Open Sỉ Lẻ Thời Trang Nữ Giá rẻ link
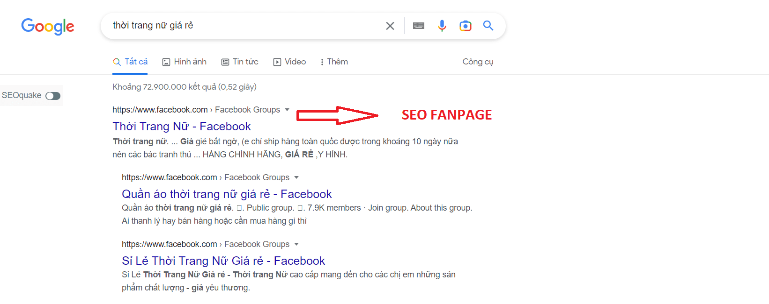This screenshot has width=769, height=304. [223, 261]
